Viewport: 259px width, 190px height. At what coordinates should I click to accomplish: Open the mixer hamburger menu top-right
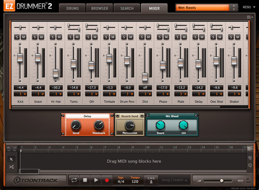click(249, 17)
